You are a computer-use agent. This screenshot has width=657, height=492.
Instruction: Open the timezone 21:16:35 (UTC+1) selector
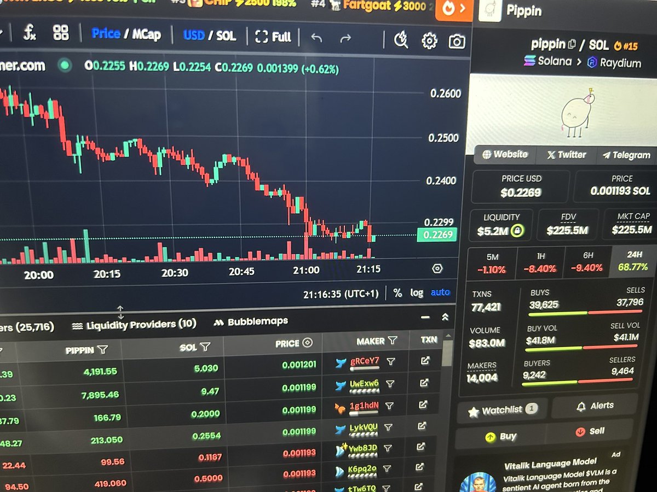pos(341,294)
